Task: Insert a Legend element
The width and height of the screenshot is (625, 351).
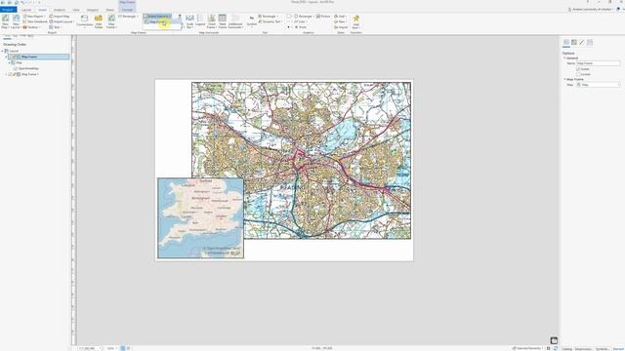Action: [x=200, y=21]
